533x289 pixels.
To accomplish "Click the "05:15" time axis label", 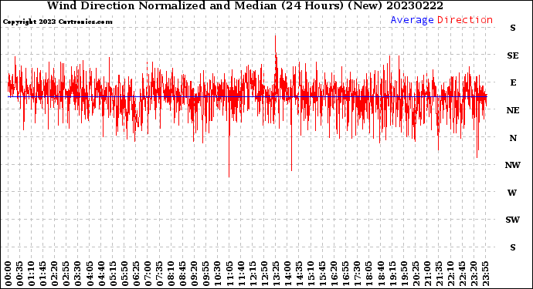I will (x=113, y=274).
